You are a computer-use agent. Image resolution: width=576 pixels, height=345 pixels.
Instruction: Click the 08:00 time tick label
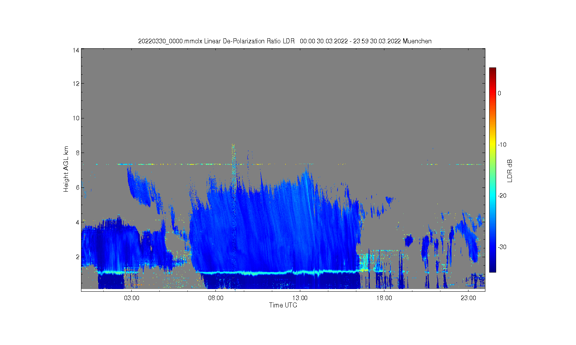coord(216,298)
